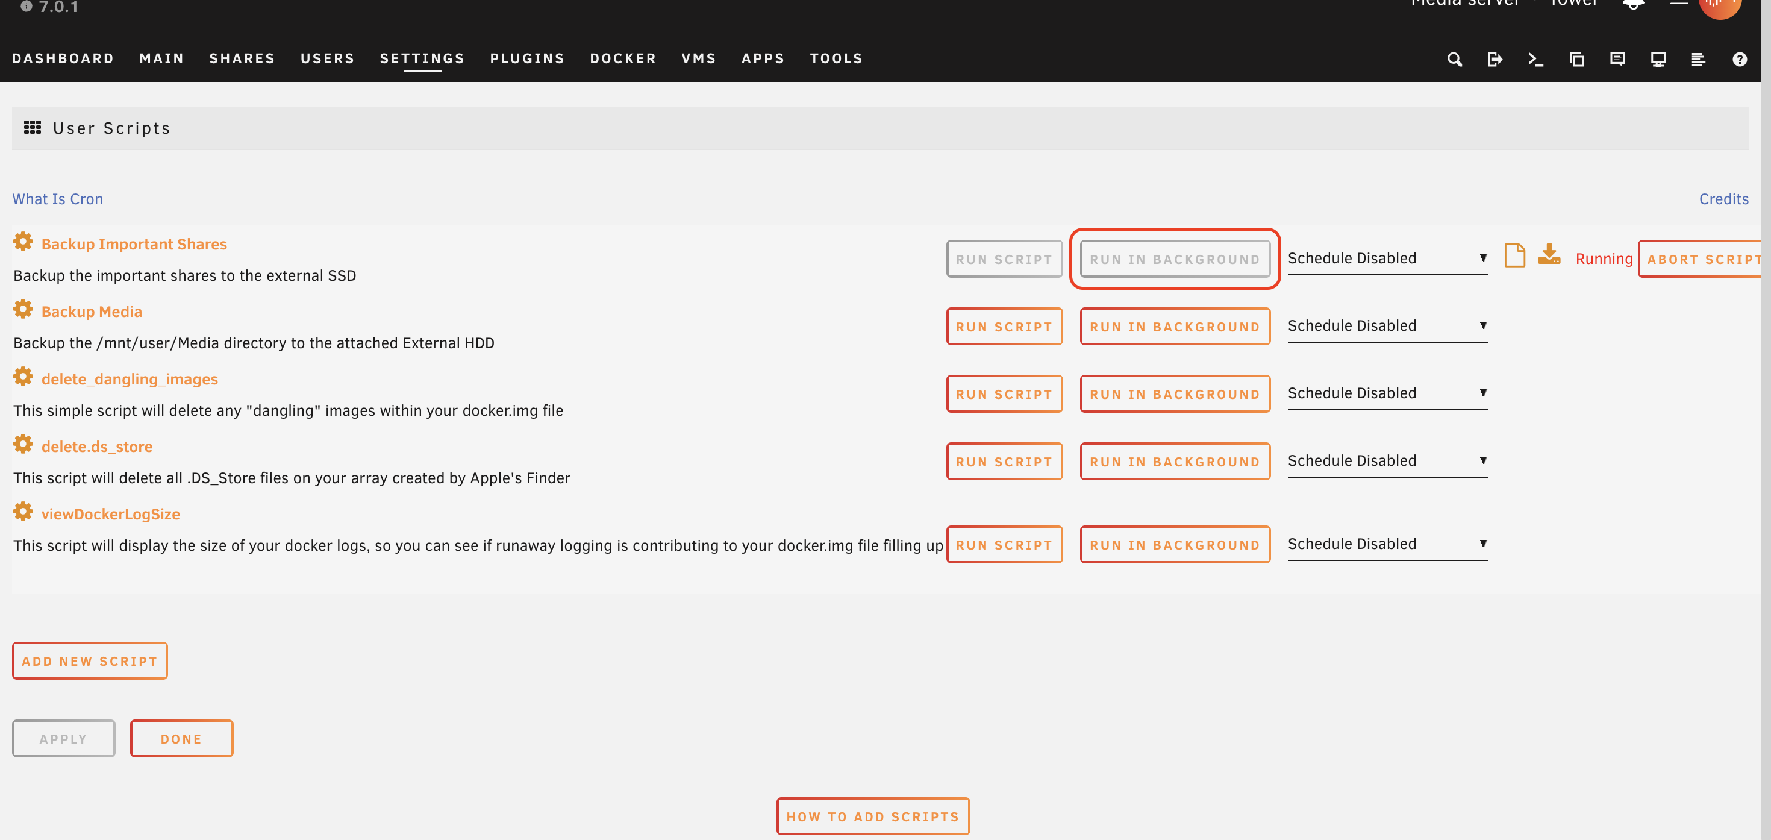Click the Backup Important Shares script name
The width and height of the screenshot is (1771, 840).
point(134,244)
